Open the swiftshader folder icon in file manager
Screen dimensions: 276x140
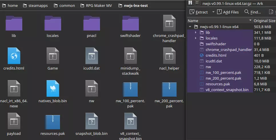131,23
